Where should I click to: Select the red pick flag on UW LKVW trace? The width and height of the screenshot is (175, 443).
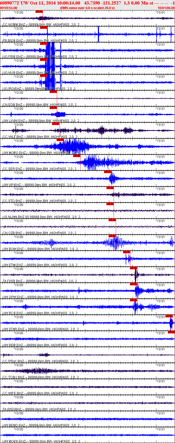(53, 108)
